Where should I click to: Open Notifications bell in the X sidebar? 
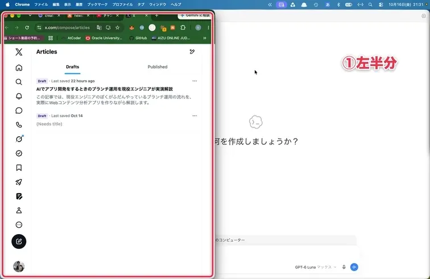pos(19,96)
